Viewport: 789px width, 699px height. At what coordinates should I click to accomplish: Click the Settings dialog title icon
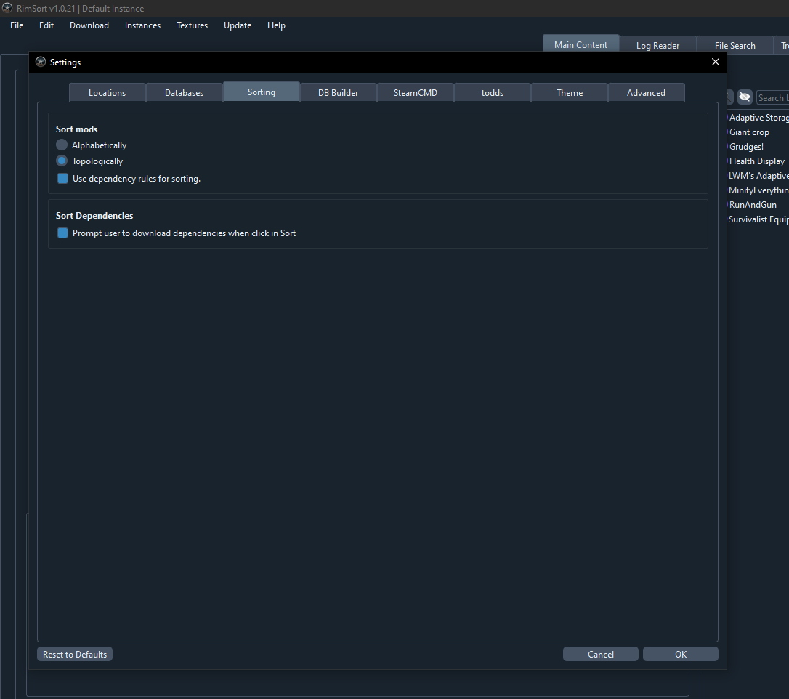tap(41, 62)
